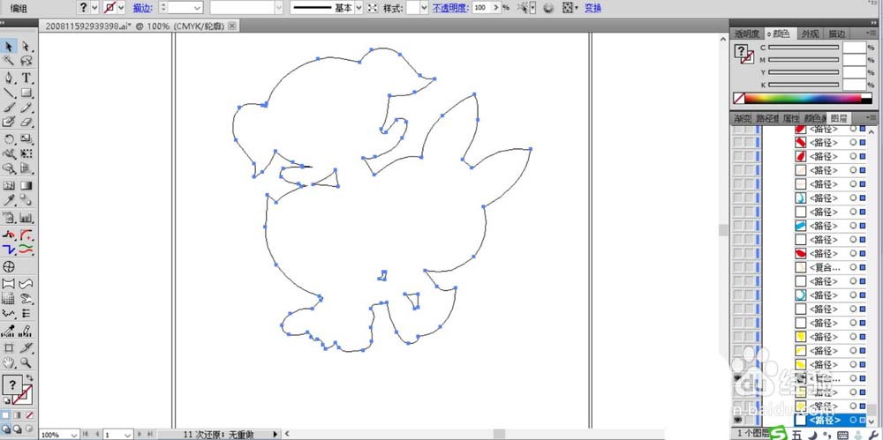
Task: Select the Line Segment tool
Action: pyautogui.click(x=9, y=93)
